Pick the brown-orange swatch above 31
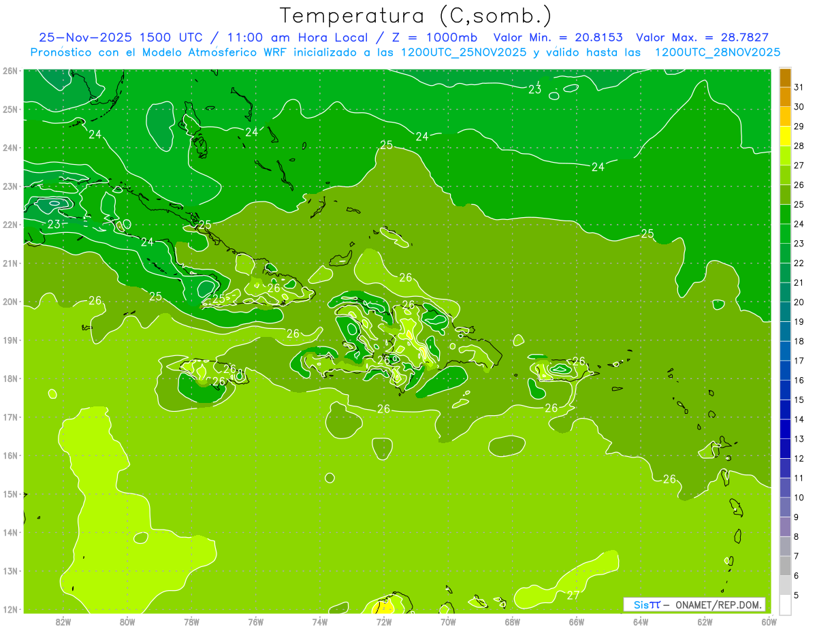 785,78
